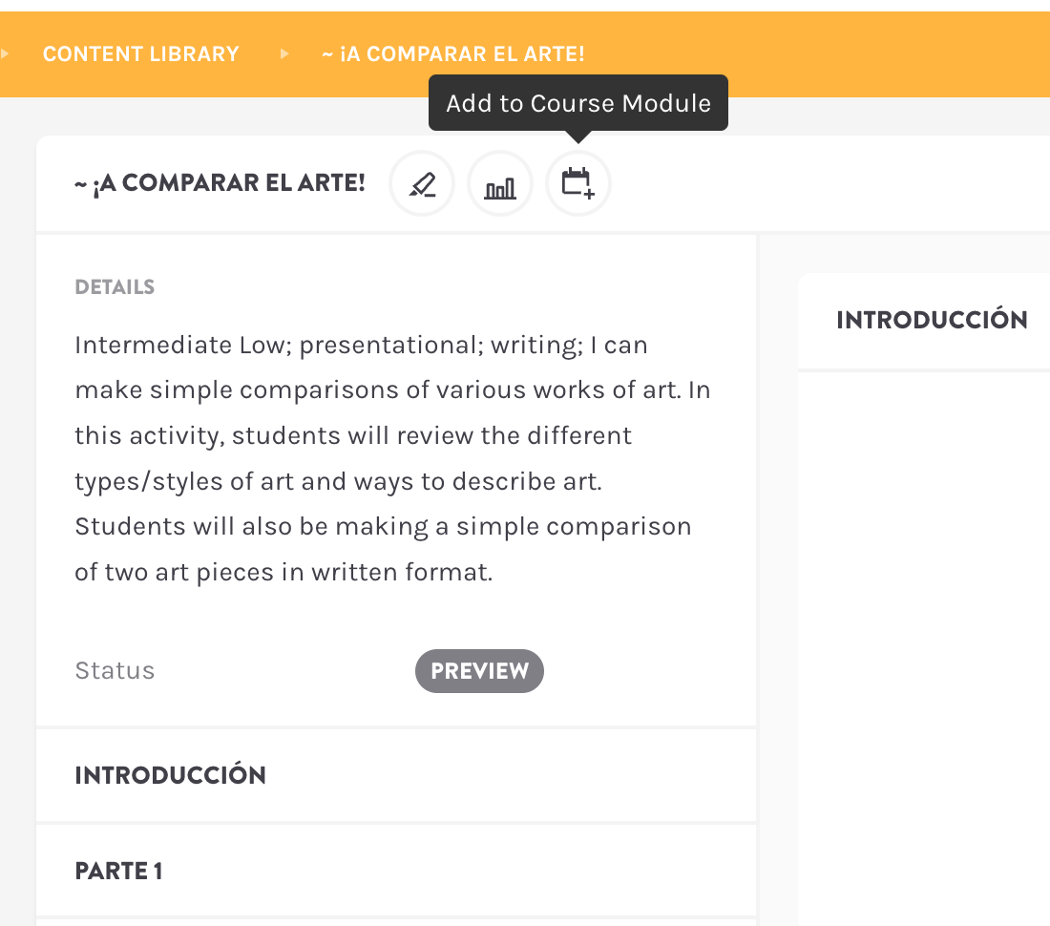Click the orange breadcrumb navigation bar

[811, 53]
